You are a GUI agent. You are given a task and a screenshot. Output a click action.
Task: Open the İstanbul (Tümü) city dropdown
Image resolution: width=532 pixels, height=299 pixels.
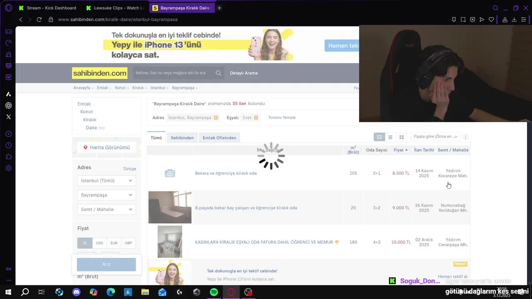click(106, 181)
